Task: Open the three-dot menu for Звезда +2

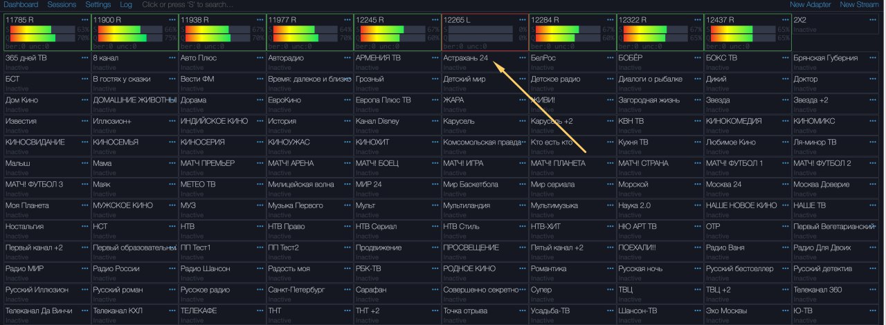Action: tap(873, 100)
